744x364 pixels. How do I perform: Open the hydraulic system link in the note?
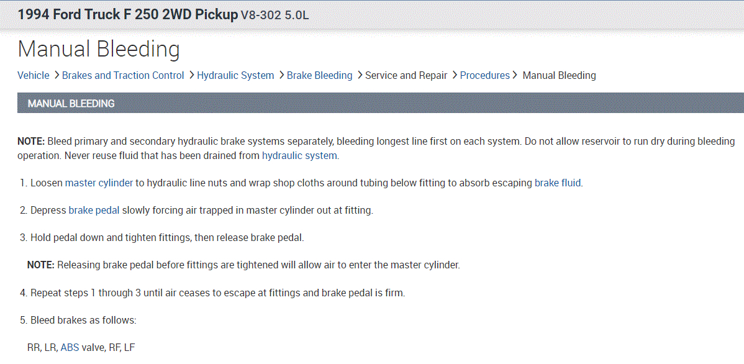point(300,155)
